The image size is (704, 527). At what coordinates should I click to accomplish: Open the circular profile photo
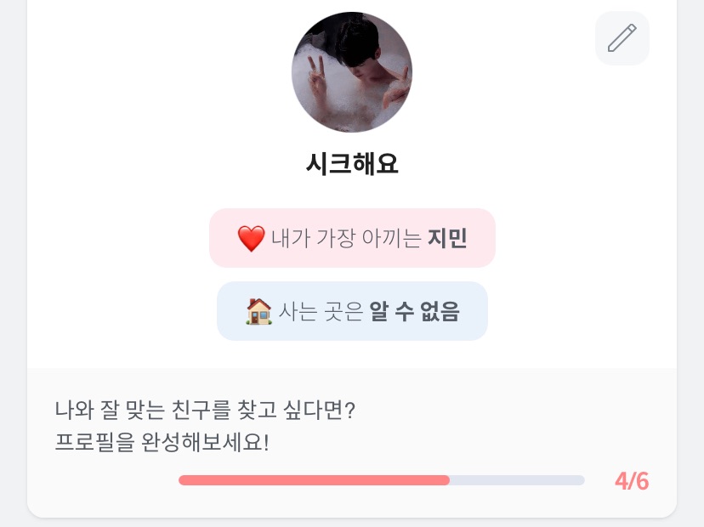click(x=352, y=72)
